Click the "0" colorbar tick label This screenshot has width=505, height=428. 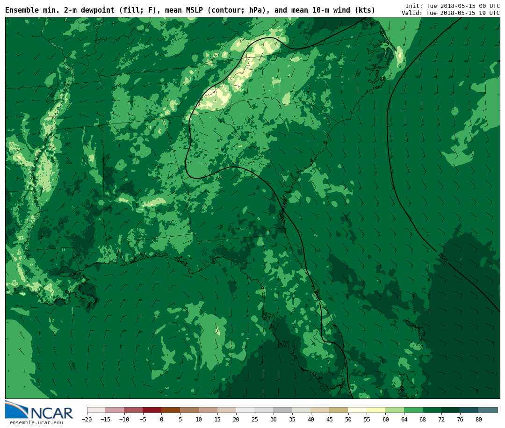162,419
